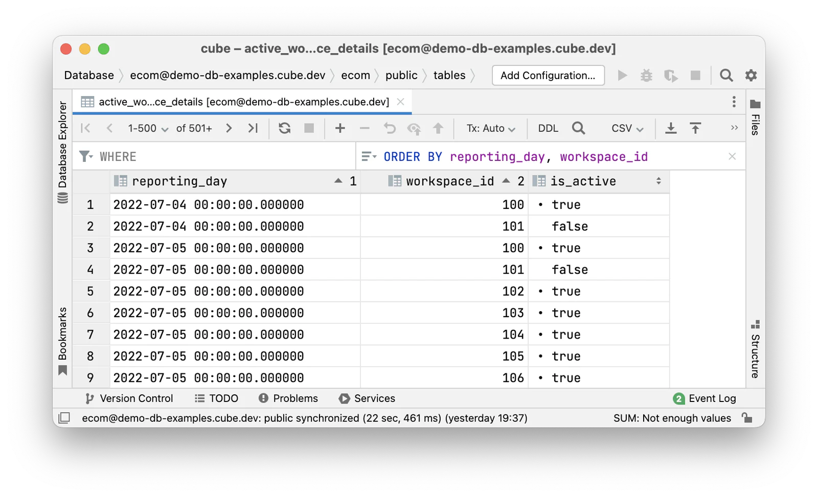The width and height of the screenshot is (818, 497).
Task: Open the find in table magnifier
Action: (578, 128)
